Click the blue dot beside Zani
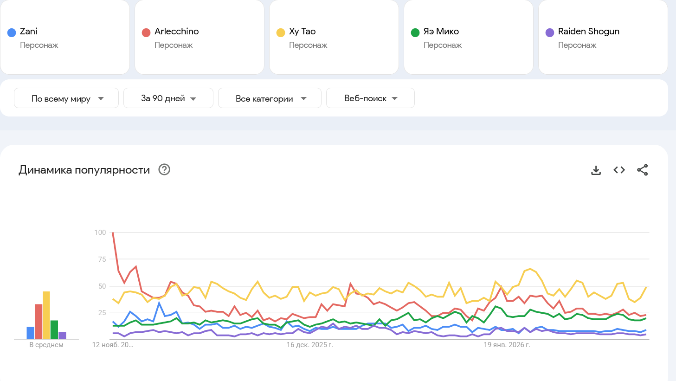The height and width of the screenshot is (381, 676). 12,32
